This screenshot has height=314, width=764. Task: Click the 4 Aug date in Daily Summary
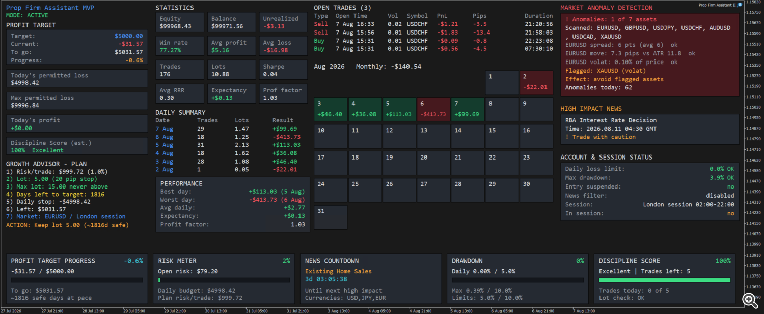coord(165,153)
